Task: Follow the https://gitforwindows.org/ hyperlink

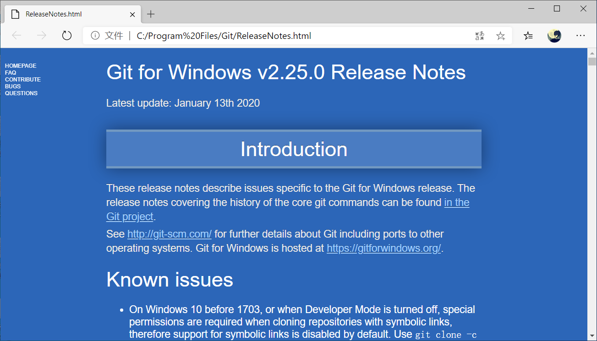Action: 383,248
